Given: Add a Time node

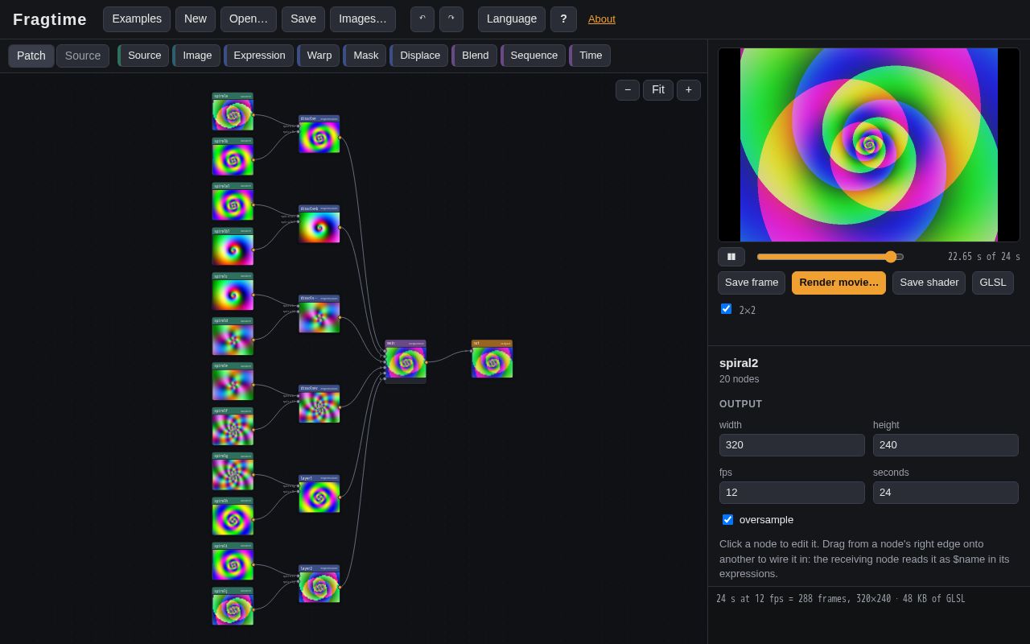Looking at the screenshot, I should coord(590,56).
